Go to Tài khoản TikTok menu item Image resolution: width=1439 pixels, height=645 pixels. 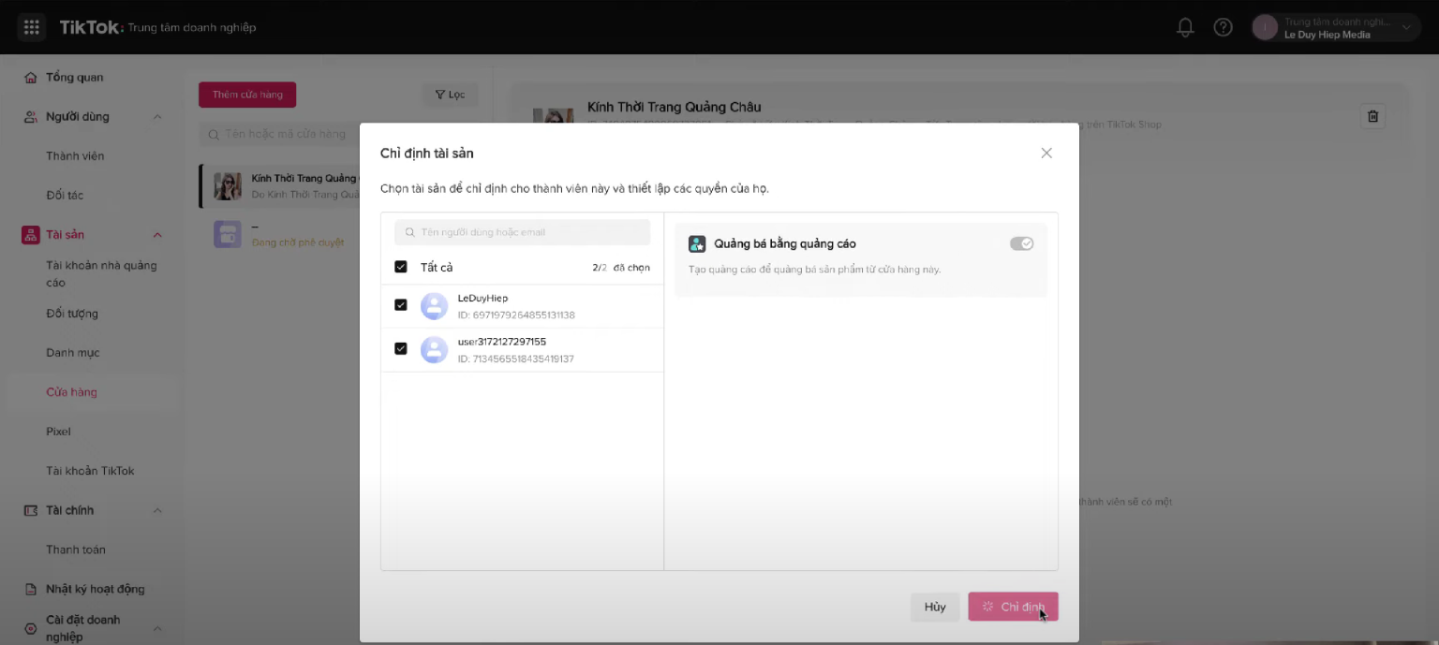pyautogui.click(x=90, y=471)
